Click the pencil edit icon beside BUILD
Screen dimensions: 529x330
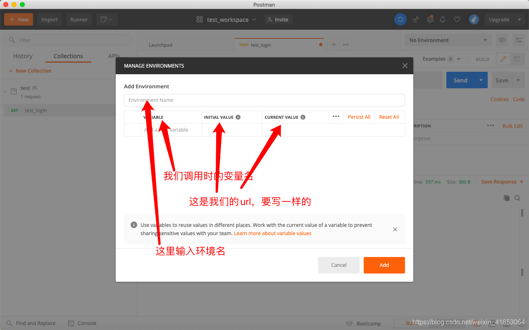(x=503, y=59)
